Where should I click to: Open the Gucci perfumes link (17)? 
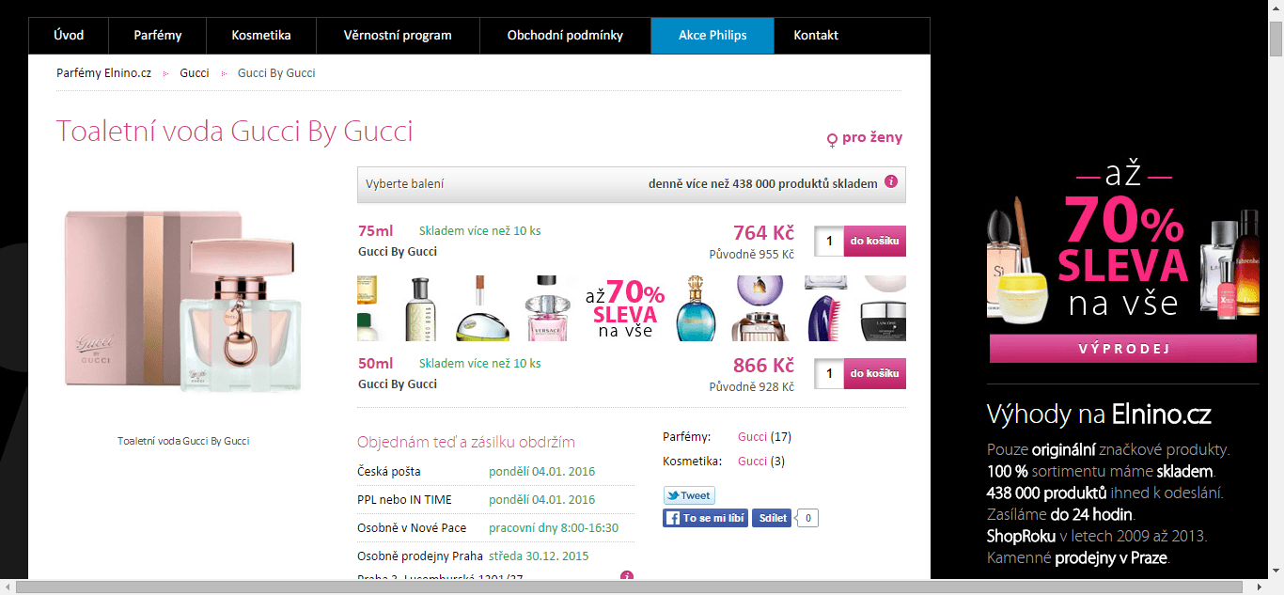(x=752, y=437)
